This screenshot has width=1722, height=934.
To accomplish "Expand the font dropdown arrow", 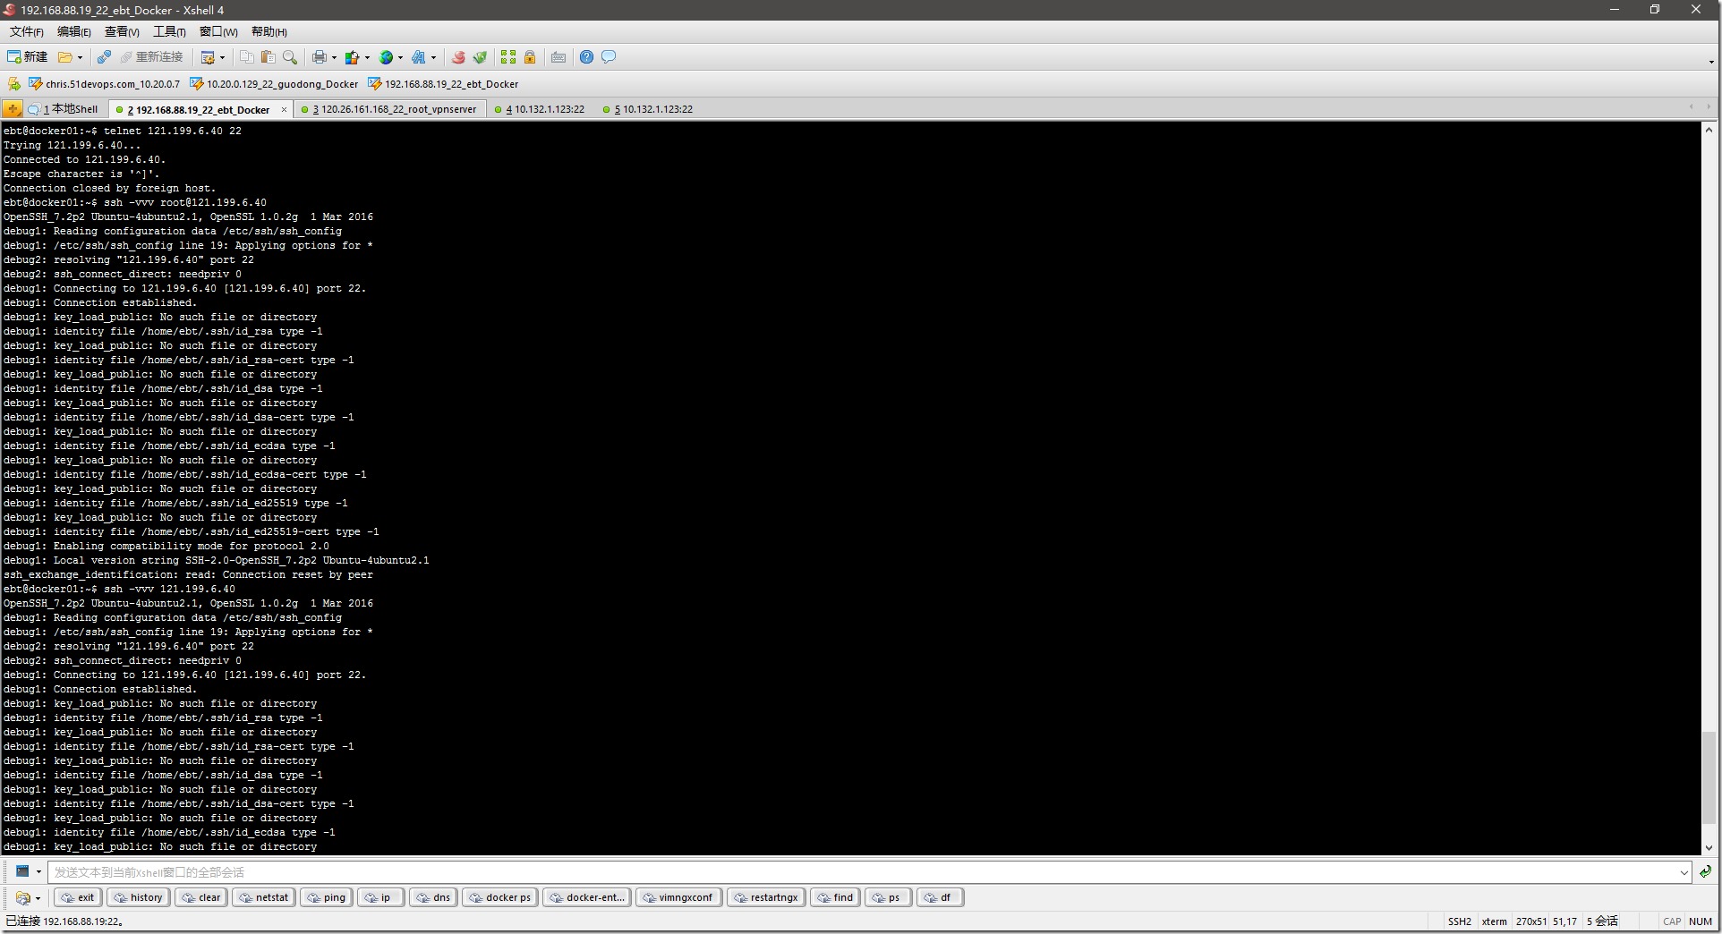I will pos(433,57).
